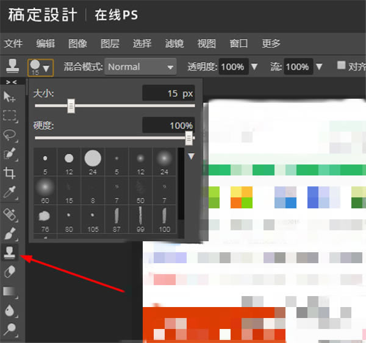
Task: Select the Eraser tool
Action: pyautogui.click(x=10, y=272)
